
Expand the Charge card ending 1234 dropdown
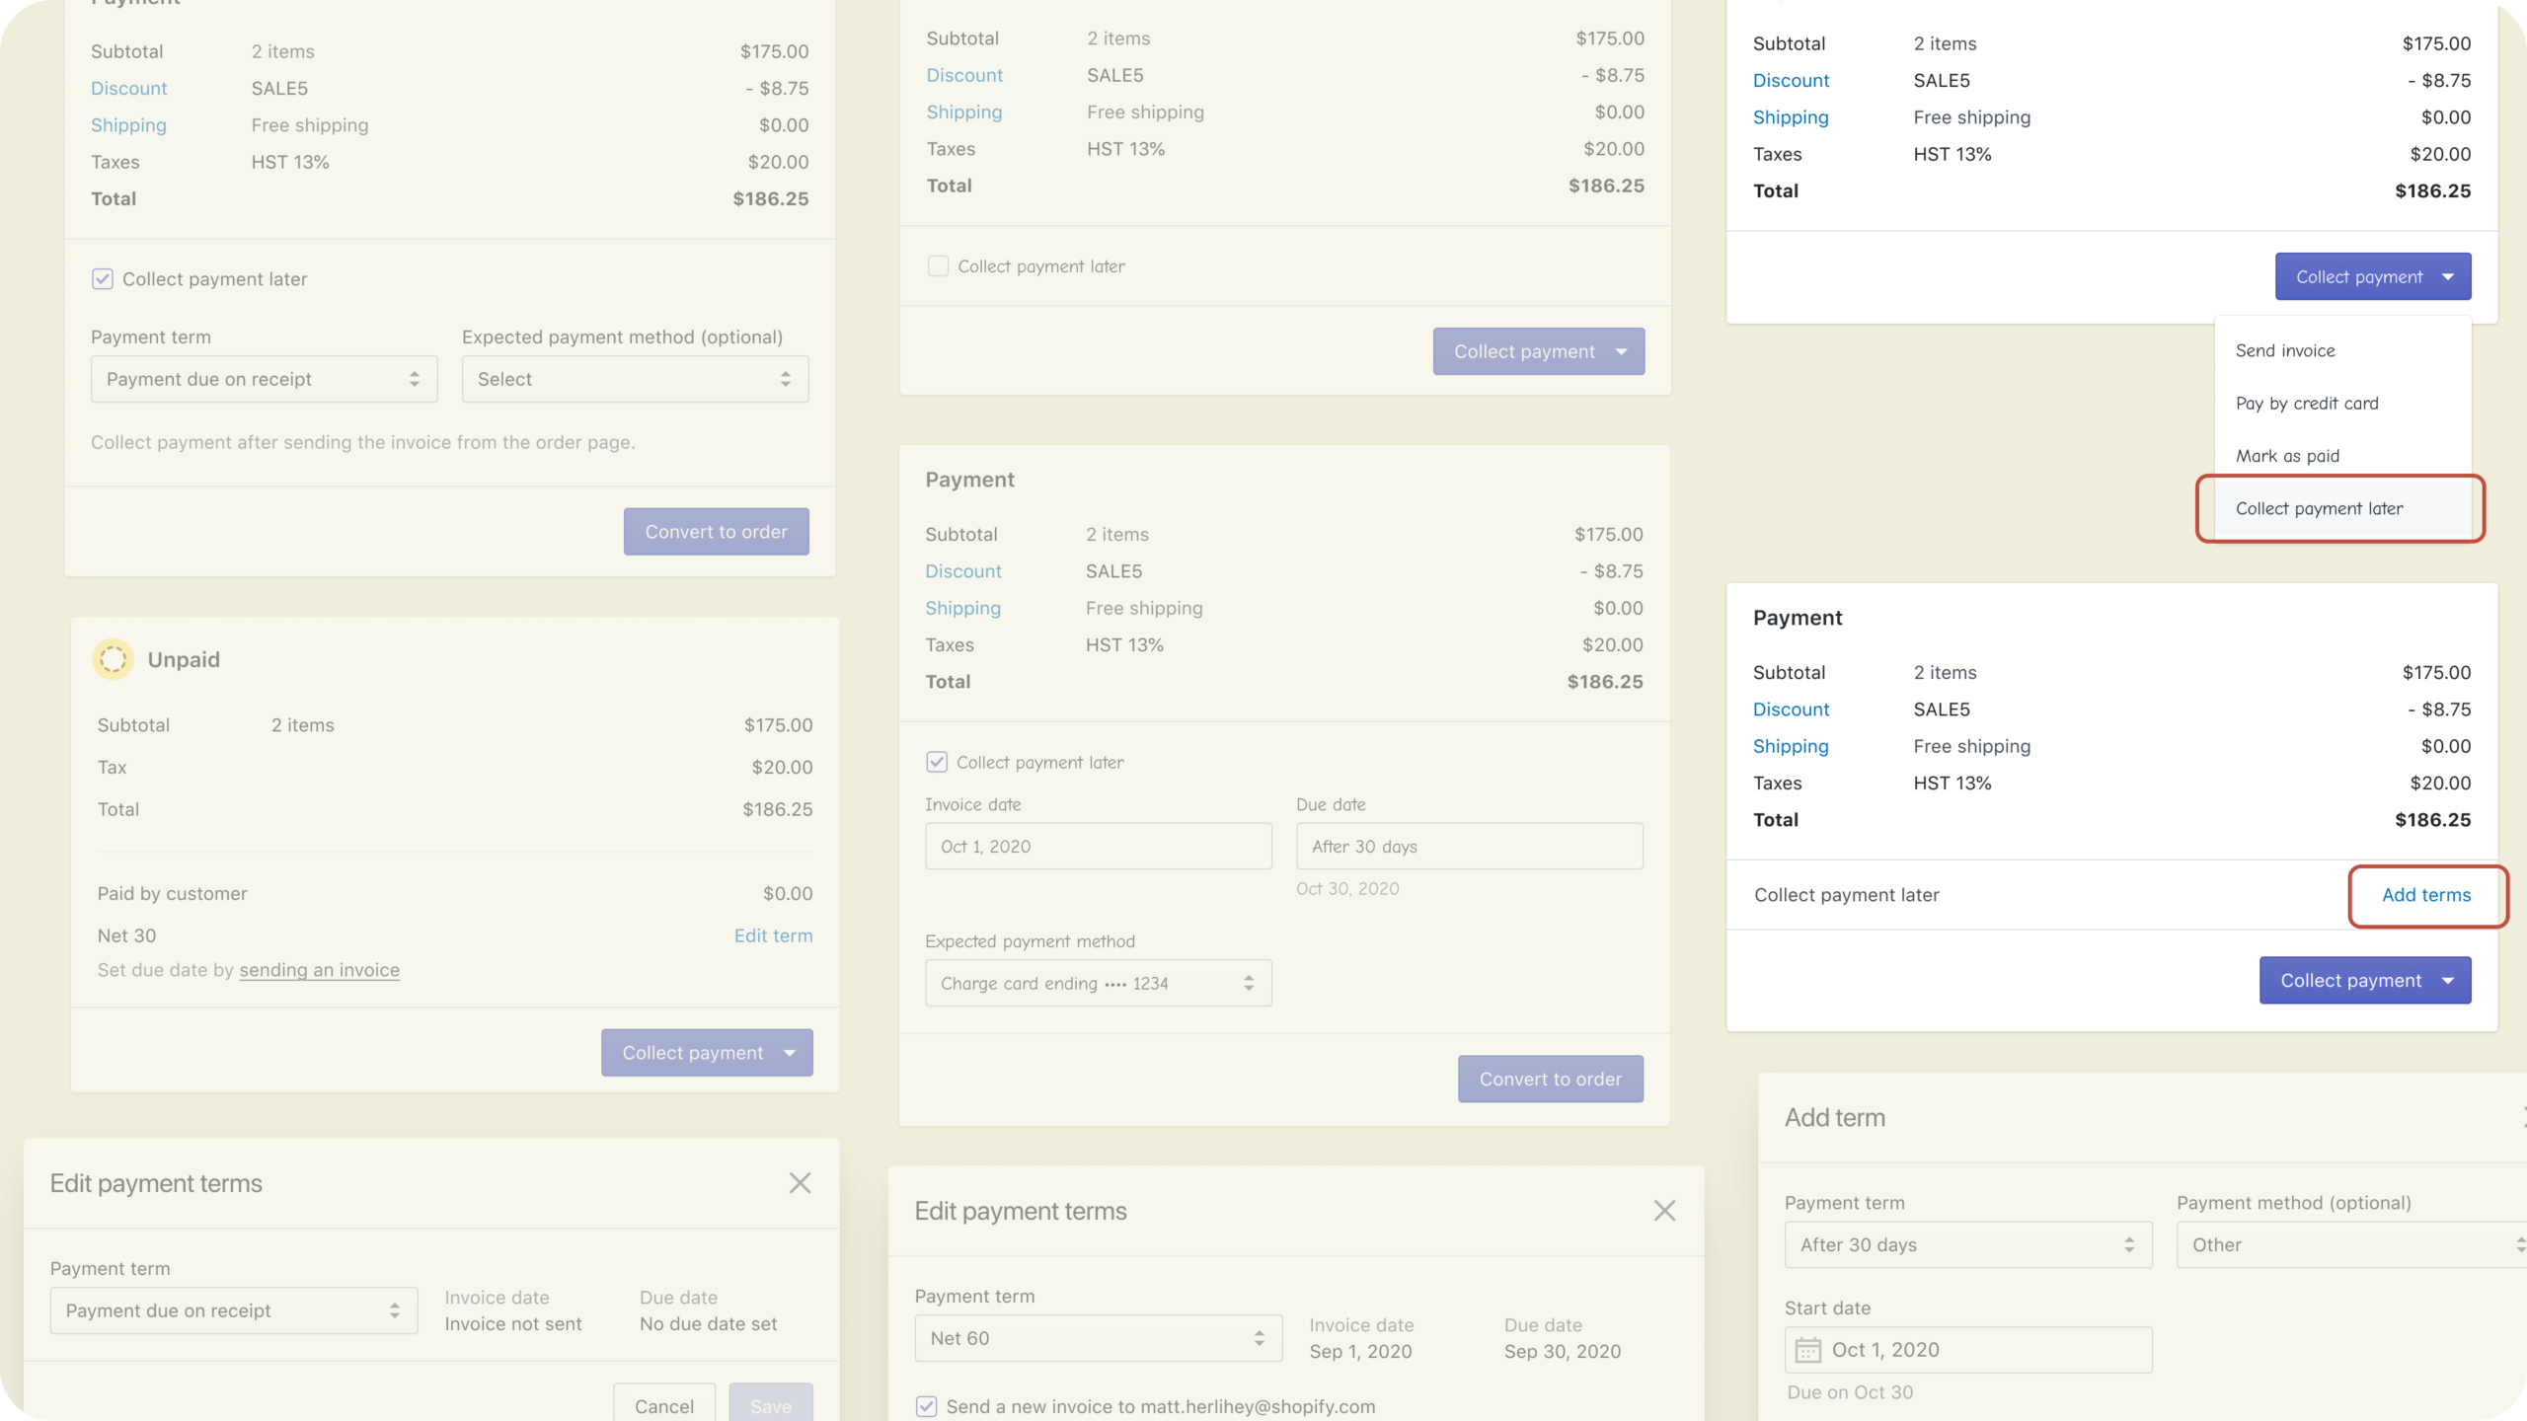pyautogui.click(x=1098, y=984)
